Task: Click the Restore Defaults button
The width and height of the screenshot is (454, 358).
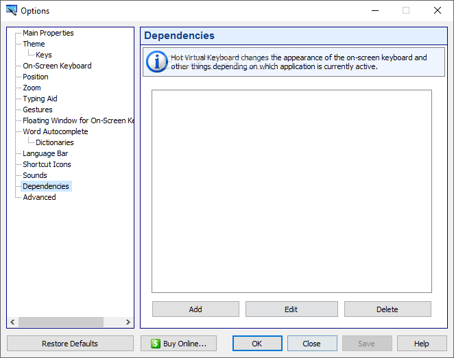Action: pos(70,344)
